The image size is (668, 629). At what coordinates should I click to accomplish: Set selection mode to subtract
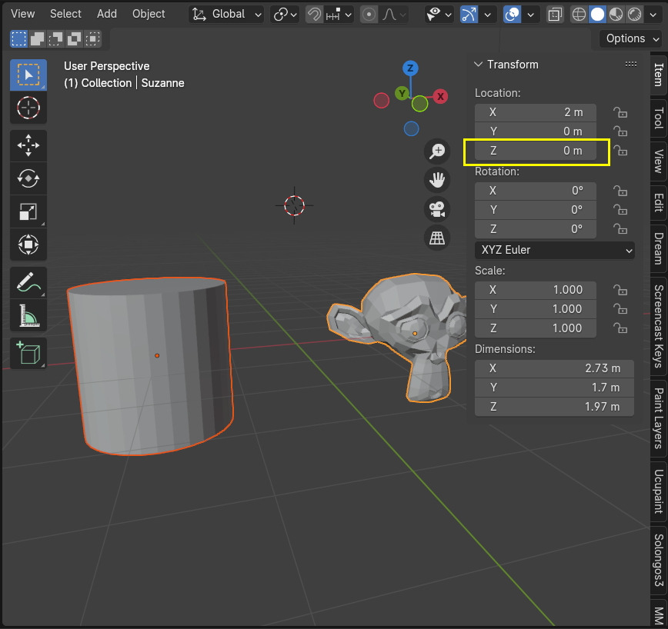56,38
